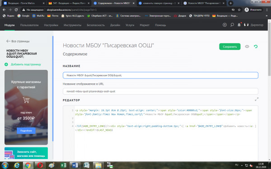Launch Opera from taskbar
This screenshot has width=271, height=169.
point(40,165)
